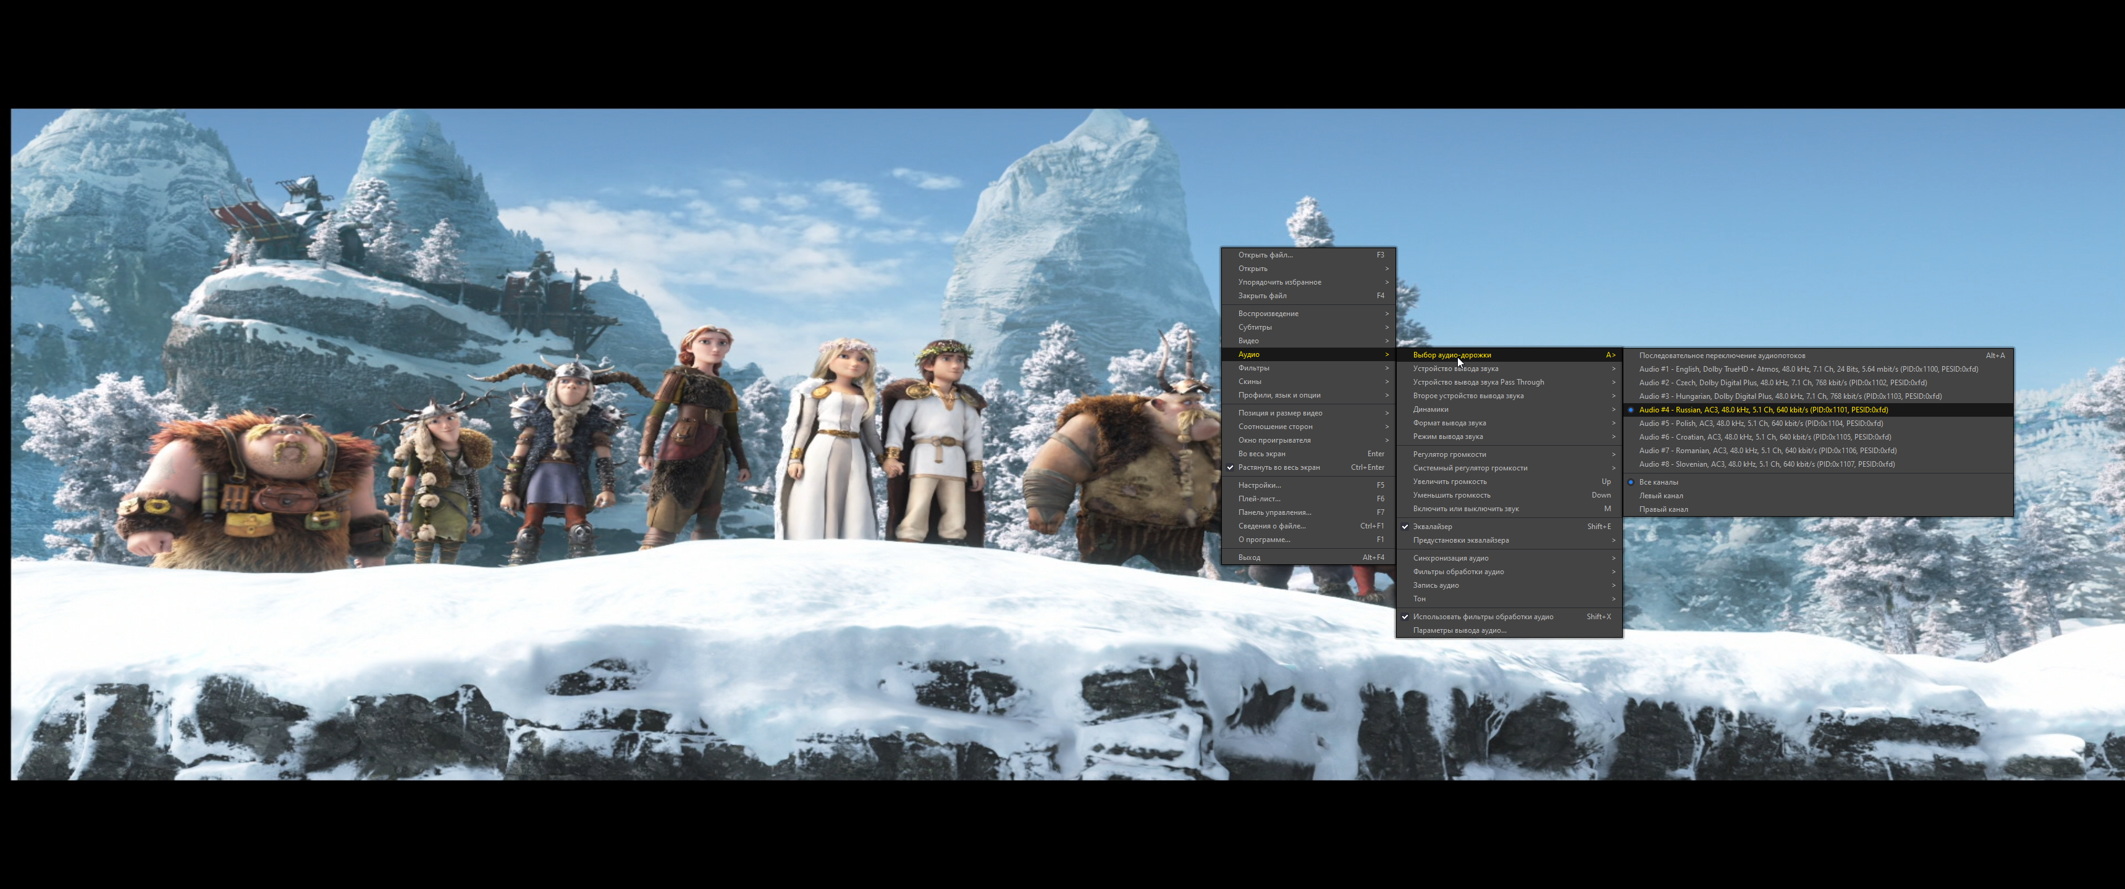
Task: Open 'Панель управления...' entry
Action: click(1308, 512)
